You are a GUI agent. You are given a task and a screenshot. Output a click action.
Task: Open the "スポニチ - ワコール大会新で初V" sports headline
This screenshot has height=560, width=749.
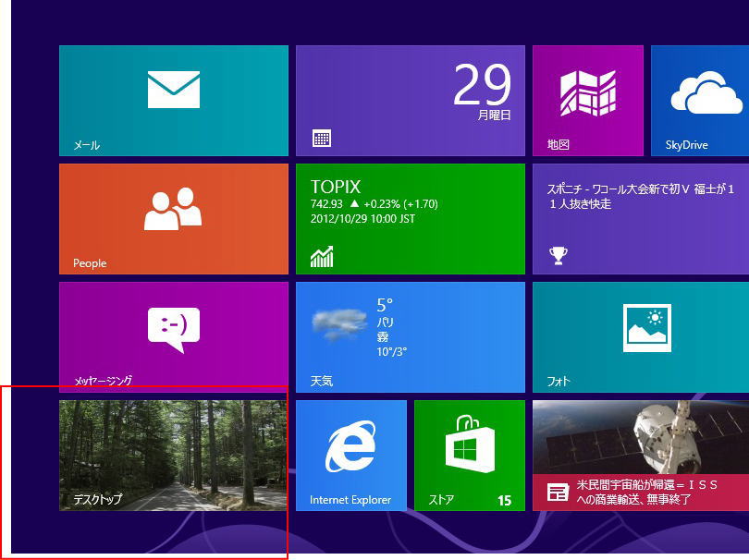pos(641,196)
